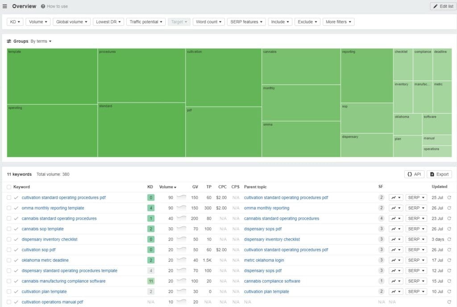
Task: Click the Edit list pencil button
Action: 443,6
